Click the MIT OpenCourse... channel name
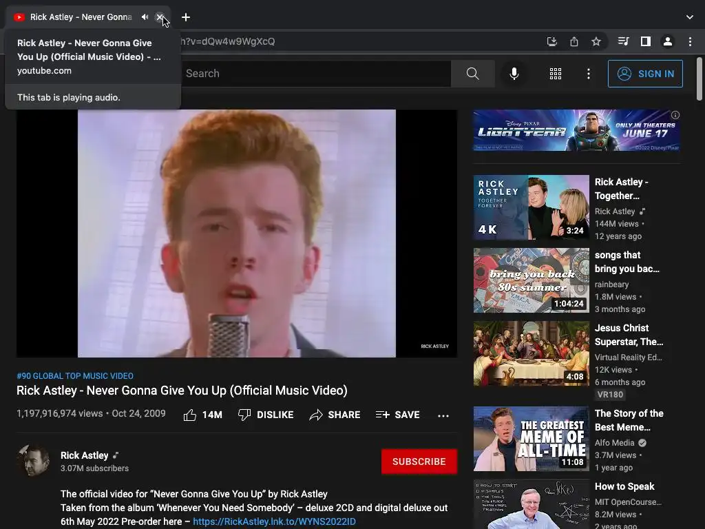 (628, 502)
